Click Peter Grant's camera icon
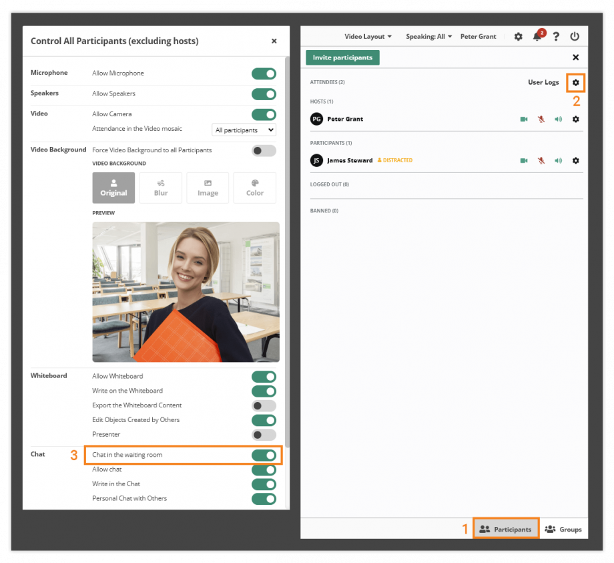Screen dimensions: 614x563 tap(524, 119)
